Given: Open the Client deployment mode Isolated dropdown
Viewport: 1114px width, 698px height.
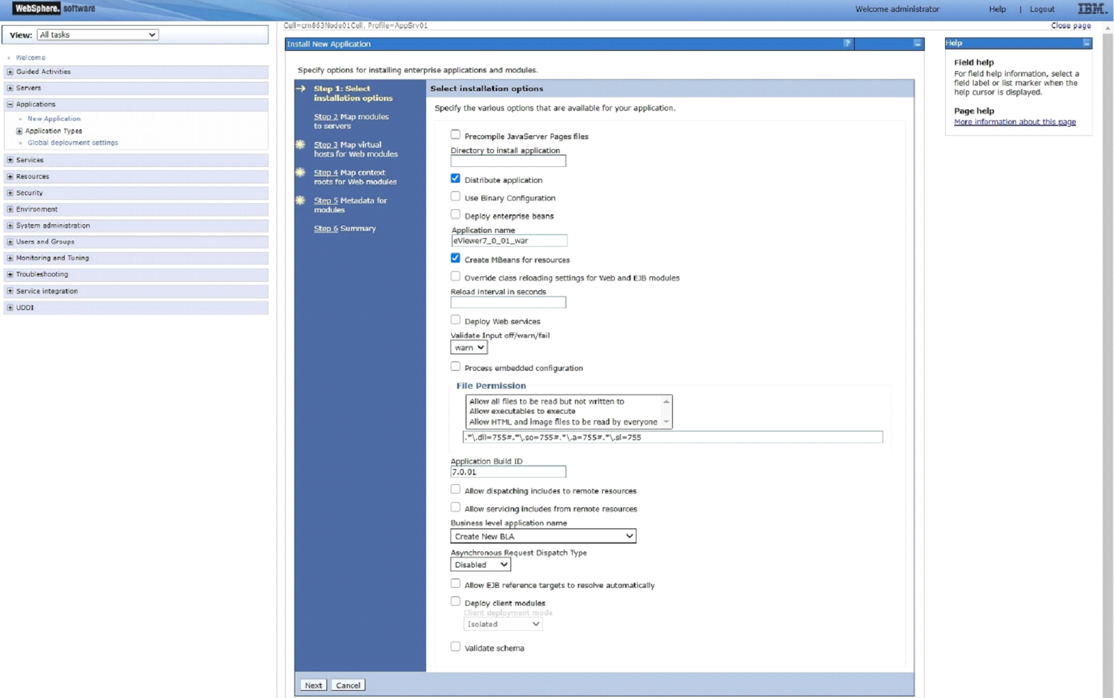Looking at the screenshot, I should click(x=503, y=624).
